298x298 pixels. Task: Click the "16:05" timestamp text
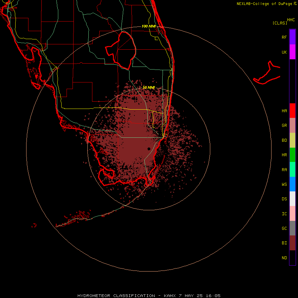pos(214,296)
